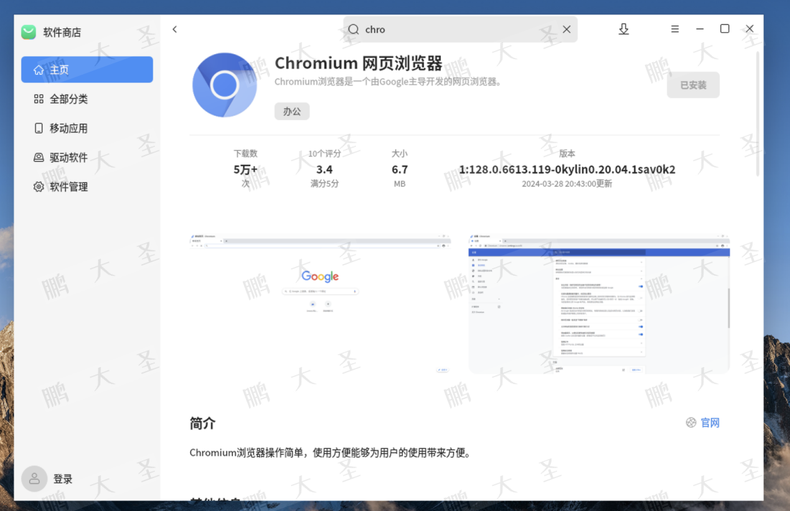790x511 pixels.
Task: Click the 10个评分 rating label
Action: [x=324, y=154]
